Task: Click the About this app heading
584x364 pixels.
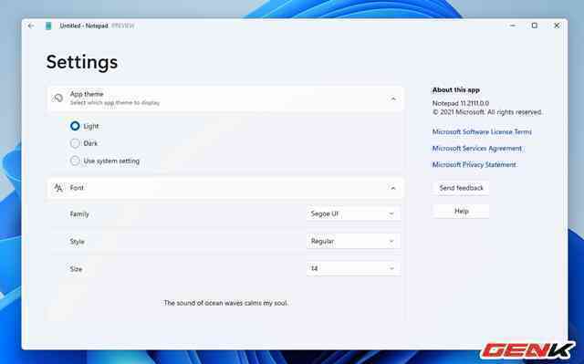Action: [x=456, y=90]
